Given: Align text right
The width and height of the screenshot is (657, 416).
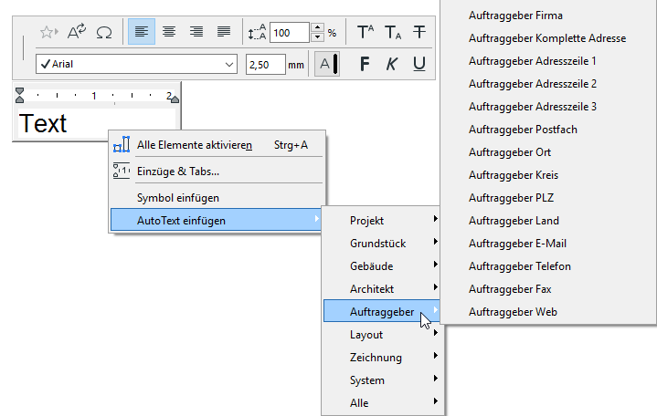Looking at the screenshot, I should coord(196,31).
